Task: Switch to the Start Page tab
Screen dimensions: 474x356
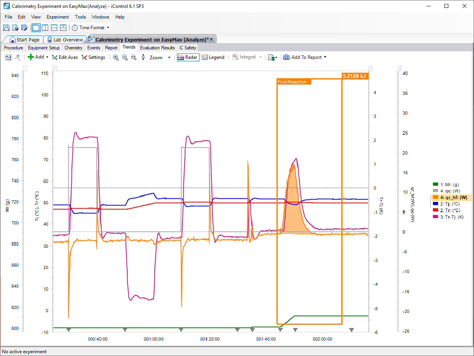Action: coord(24,40)
